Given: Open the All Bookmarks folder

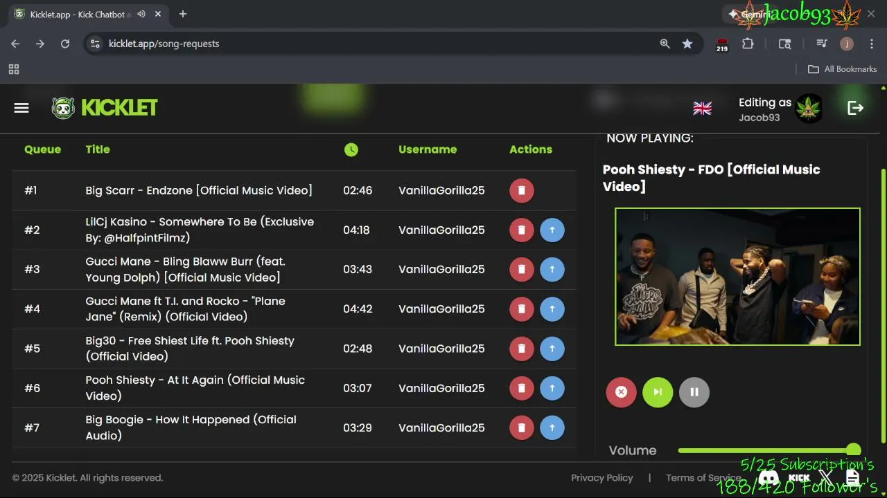Looking at the screenshot, I should [x=842, y=69].
